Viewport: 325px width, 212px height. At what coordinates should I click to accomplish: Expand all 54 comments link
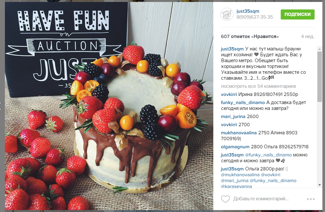tap(259, 86)
